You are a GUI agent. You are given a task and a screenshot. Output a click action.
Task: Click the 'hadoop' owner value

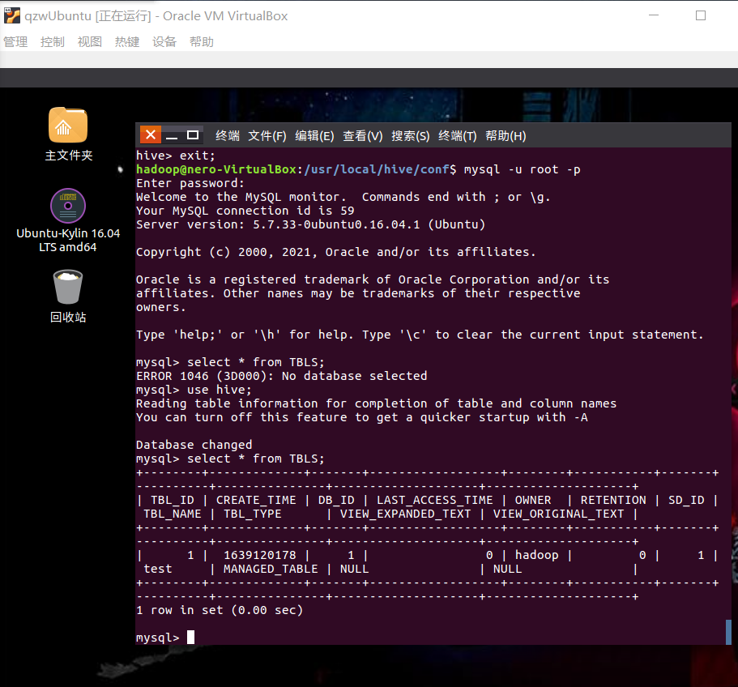click(536, 555)
